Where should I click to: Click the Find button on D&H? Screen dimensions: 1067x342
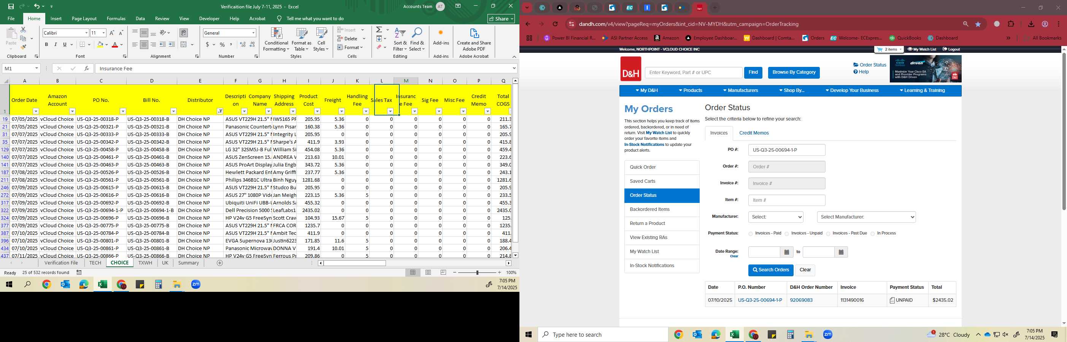(753, 73)
